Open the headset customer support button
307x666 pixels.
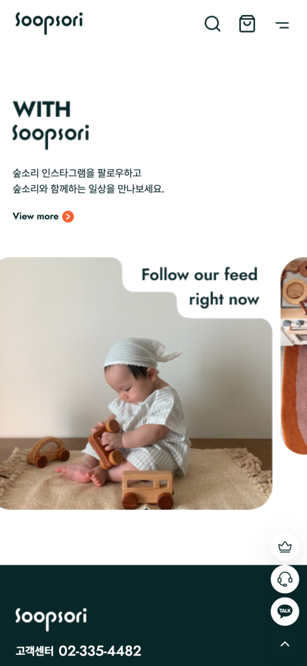285,579
